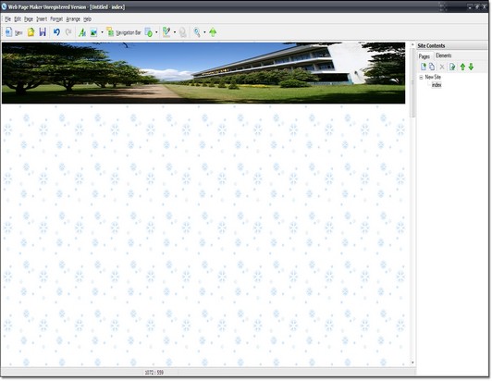Click the campus banner image on canvas
492x381 pixels.
203,73
